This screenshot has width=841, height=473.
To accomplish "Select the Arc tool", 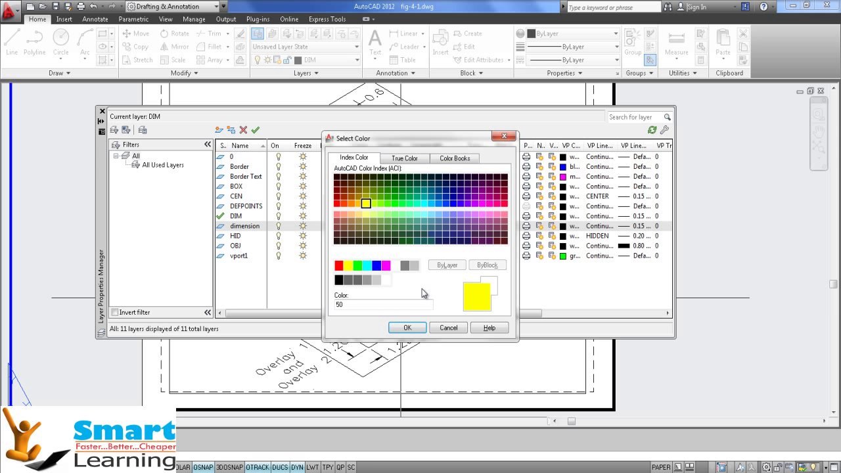I will [x=85, y=42].
